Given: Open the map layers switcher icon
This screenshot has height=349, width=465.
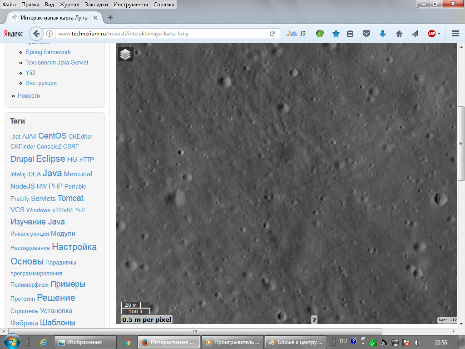Looking at the screenshot, I should [125, 54].
